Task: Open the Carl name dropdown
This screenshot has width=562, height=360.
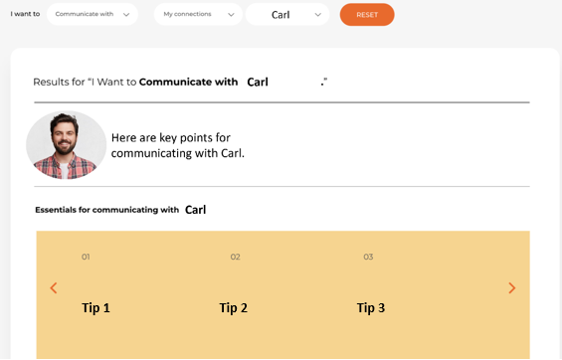Action: pos(287,14)
